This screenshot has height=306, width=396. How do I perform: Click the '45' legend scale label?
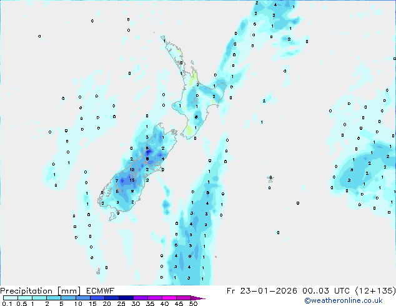tap(179, 304)
